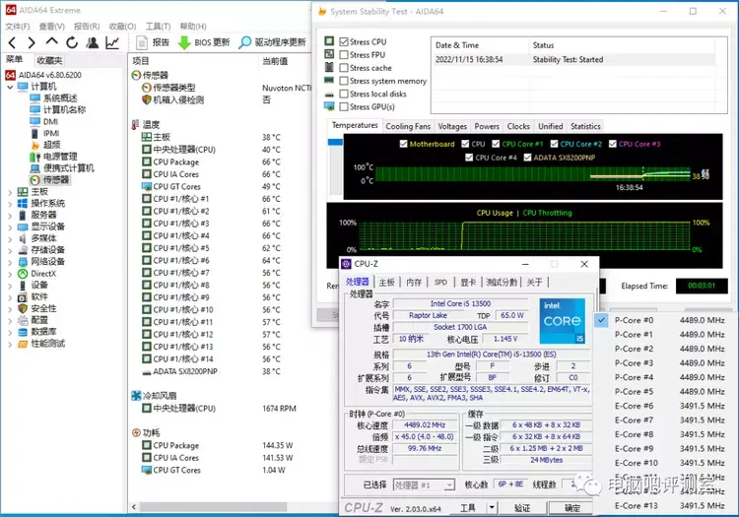Screen dimensions: 739x517
Task: Enable the Stress system memory checkbox
Action: coord(344,81)
